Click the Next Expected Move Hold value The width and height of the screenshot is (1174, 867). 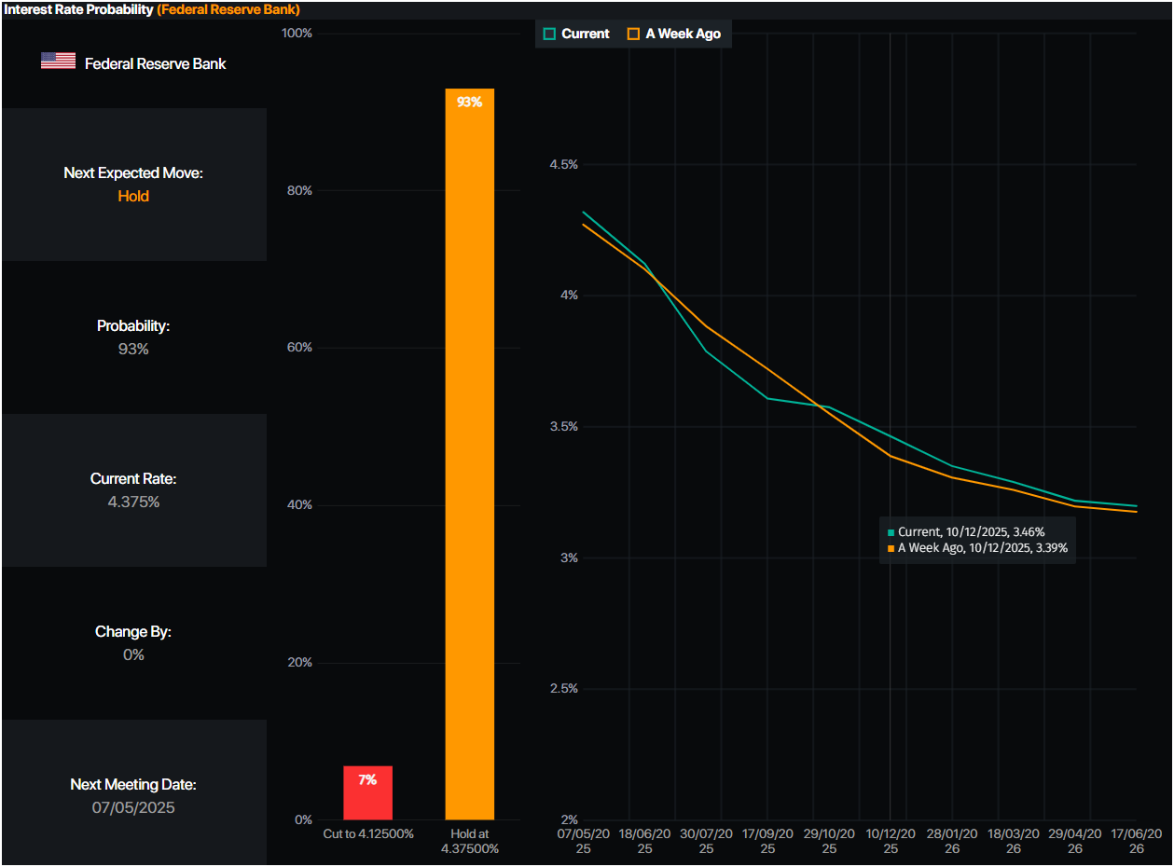pos(133,196)
